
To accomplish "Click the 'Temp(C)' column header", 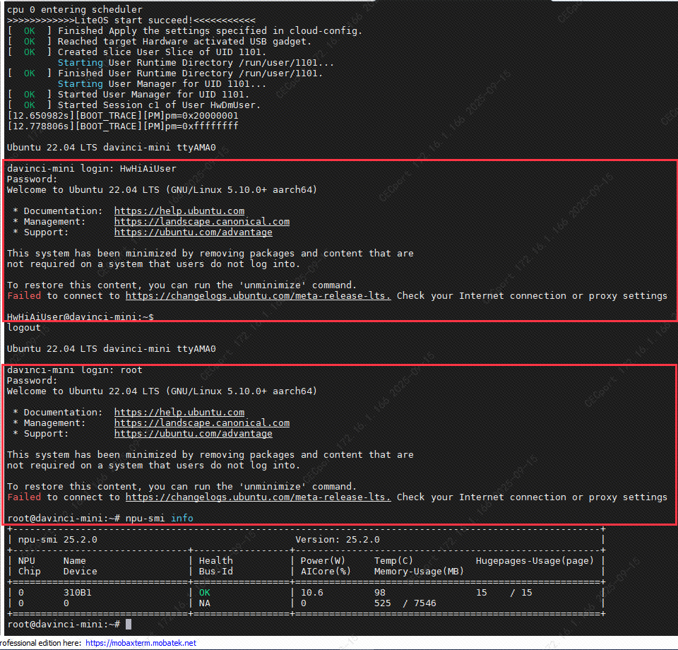I will (x=393, y=561).
